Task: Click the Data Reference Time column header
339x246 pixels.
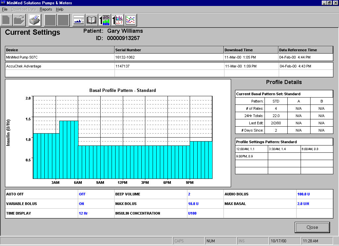Action: pos(306,50)
